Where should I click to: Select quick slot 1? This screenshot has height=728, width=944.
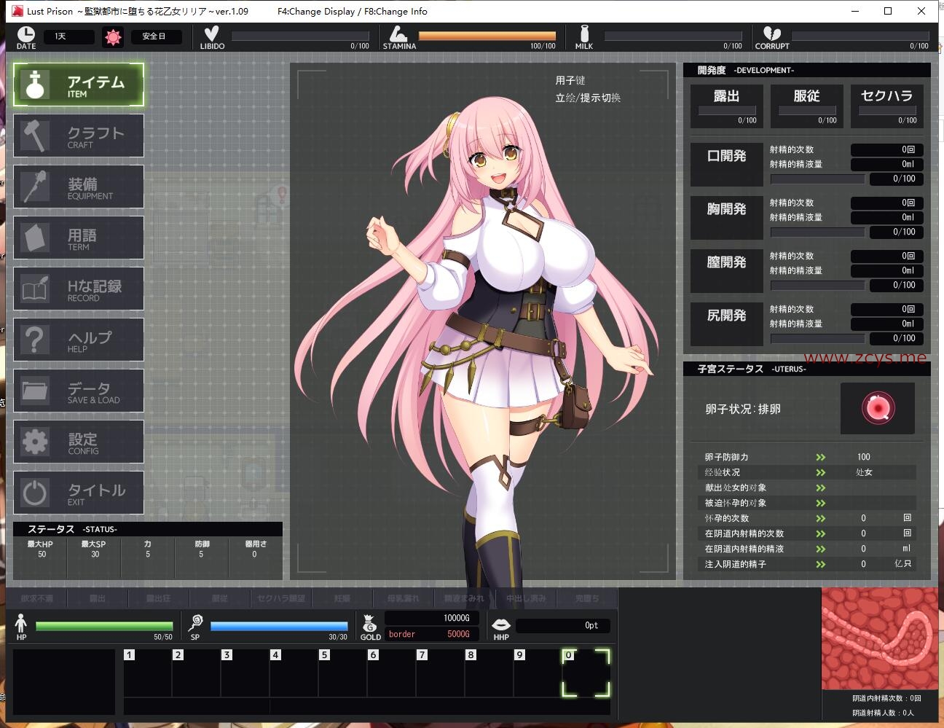148,673
